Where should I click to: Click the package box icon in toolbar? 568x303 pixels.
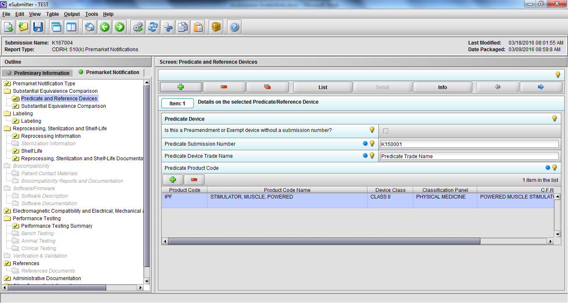[x=216, y=27]
